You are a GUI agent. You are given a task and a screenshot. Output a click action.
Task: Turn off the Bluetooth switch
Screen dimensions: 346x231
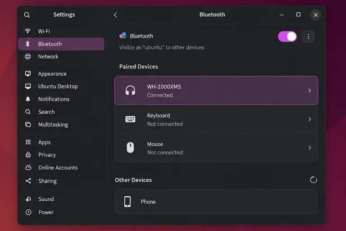[x=287, y=37]
